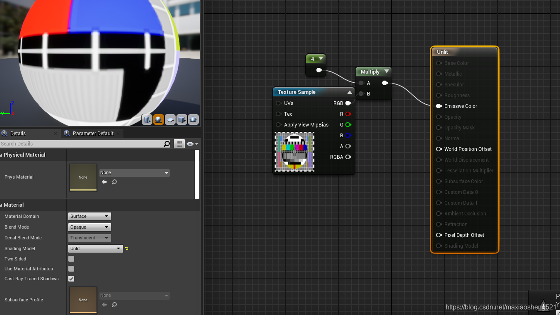Click the RGBA output pin
Image resolution: width=560 pixels, height=315 pixels.
(348, 157)
